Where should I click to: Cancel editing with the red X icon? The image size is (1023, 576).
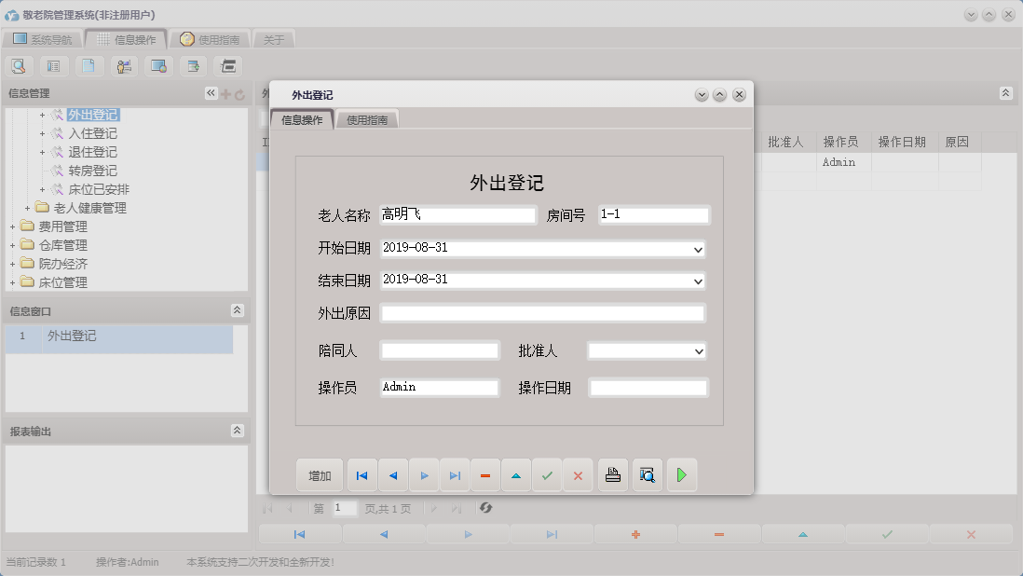[578, 474]
